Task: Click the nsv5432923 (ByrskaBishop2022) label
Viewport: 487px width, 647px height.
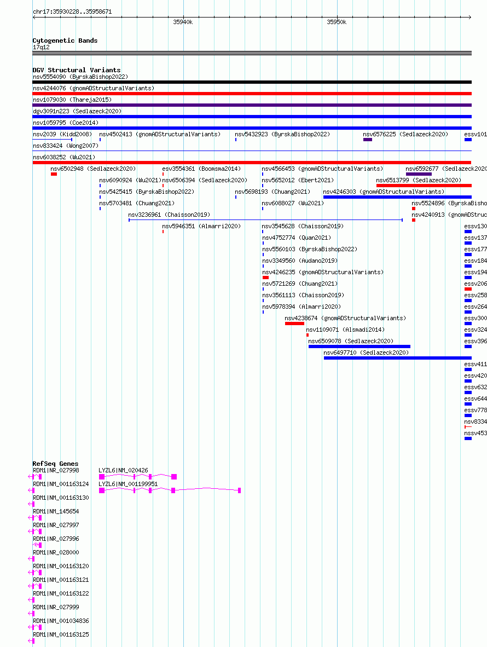Action: pos(282,135)
